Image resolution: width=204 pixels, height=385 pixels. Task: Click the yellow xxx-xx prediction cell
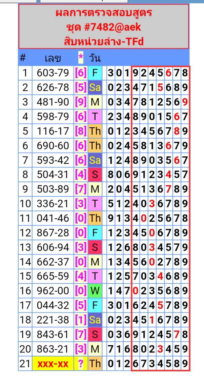53,364
